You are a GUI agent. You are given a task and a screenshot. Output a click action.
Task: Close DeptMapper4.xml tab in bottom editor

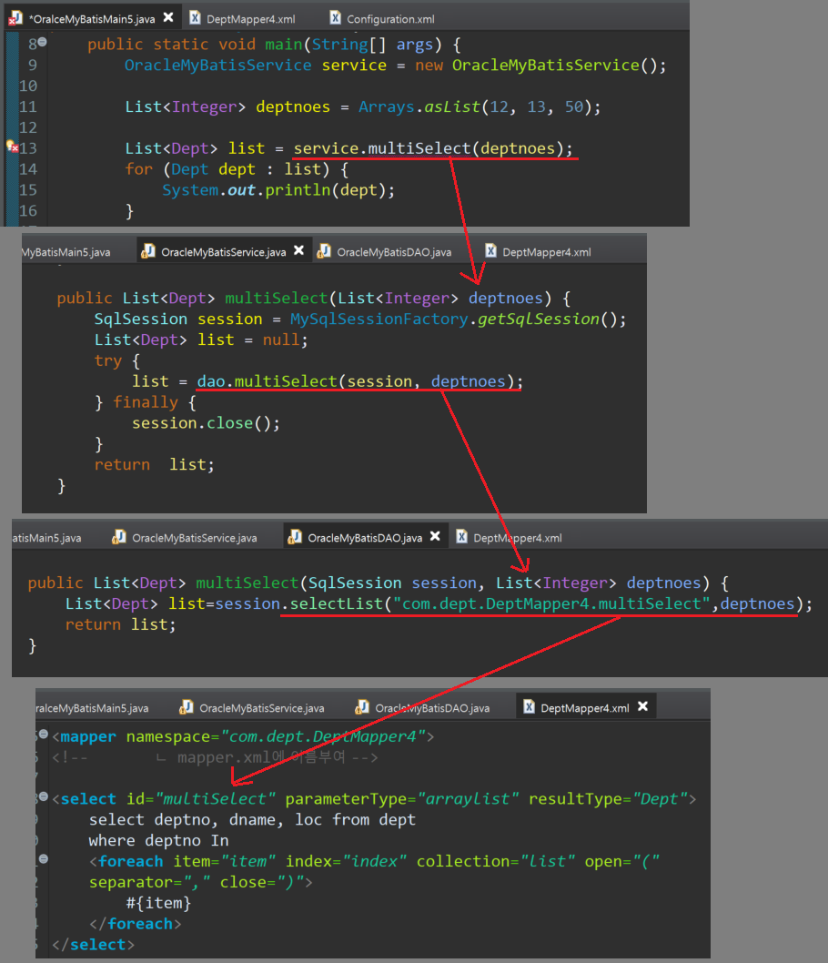tap(642, 706)
